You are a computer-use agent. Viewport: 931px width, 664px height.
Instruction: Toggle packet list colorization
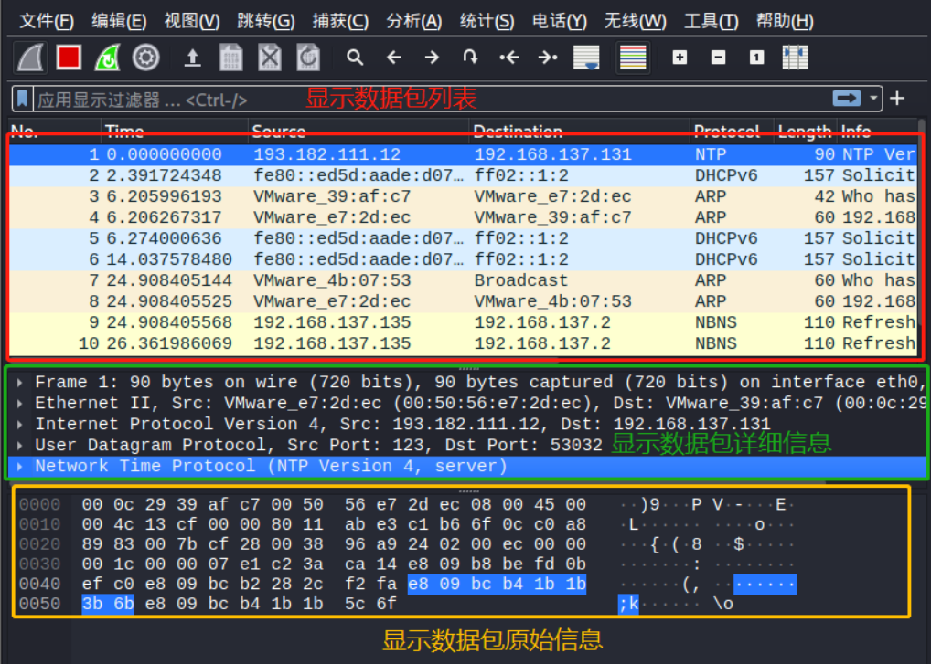(633, 58)
